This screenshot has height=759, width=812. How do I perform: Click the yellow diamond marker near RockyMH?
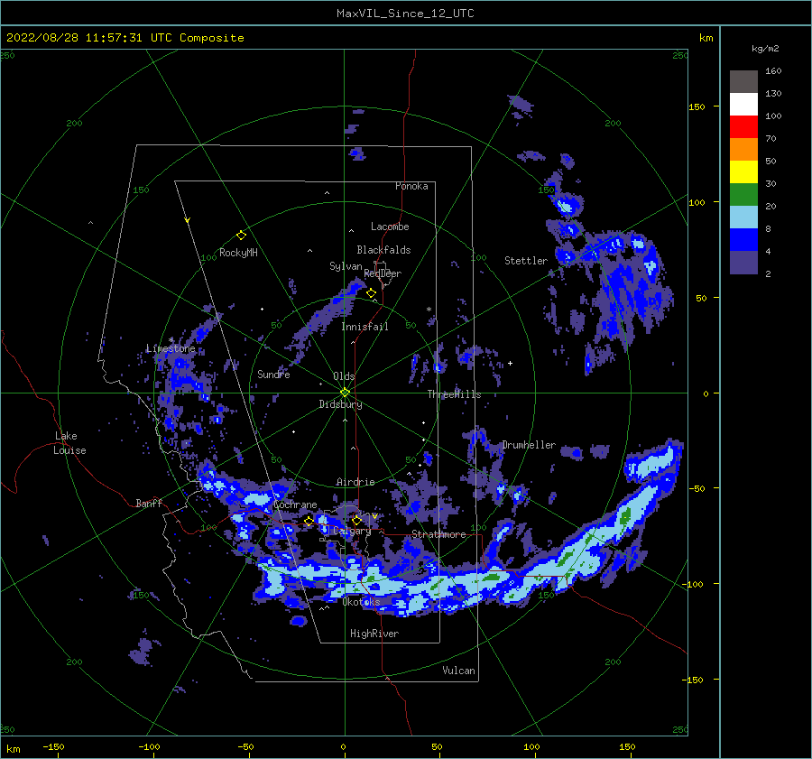tap(241, 236)
